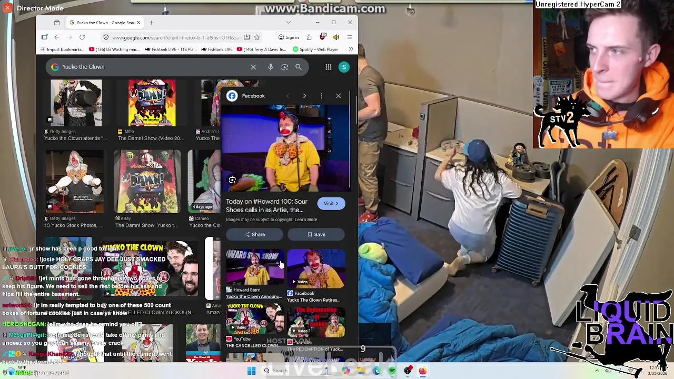Click the lens icon on the preview image
This screenshot has height=379, width=674.
point(232,180)
